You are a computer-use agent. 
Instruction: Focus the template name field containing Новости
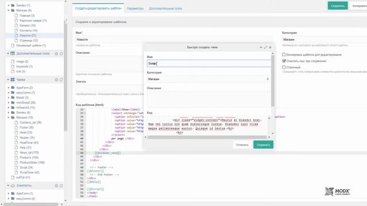pos(174,39)
